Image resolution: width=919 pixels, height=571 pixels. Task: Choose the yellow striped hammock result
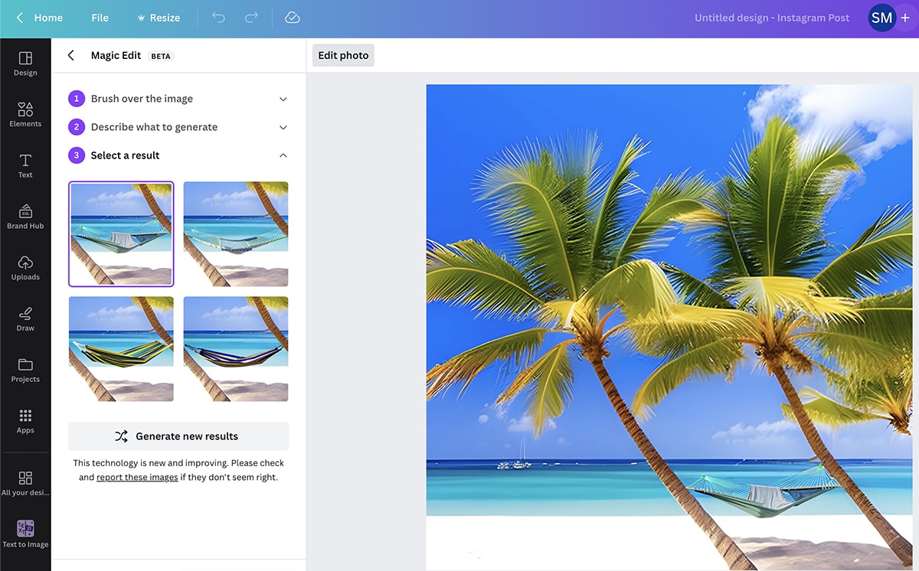[121, 349]
